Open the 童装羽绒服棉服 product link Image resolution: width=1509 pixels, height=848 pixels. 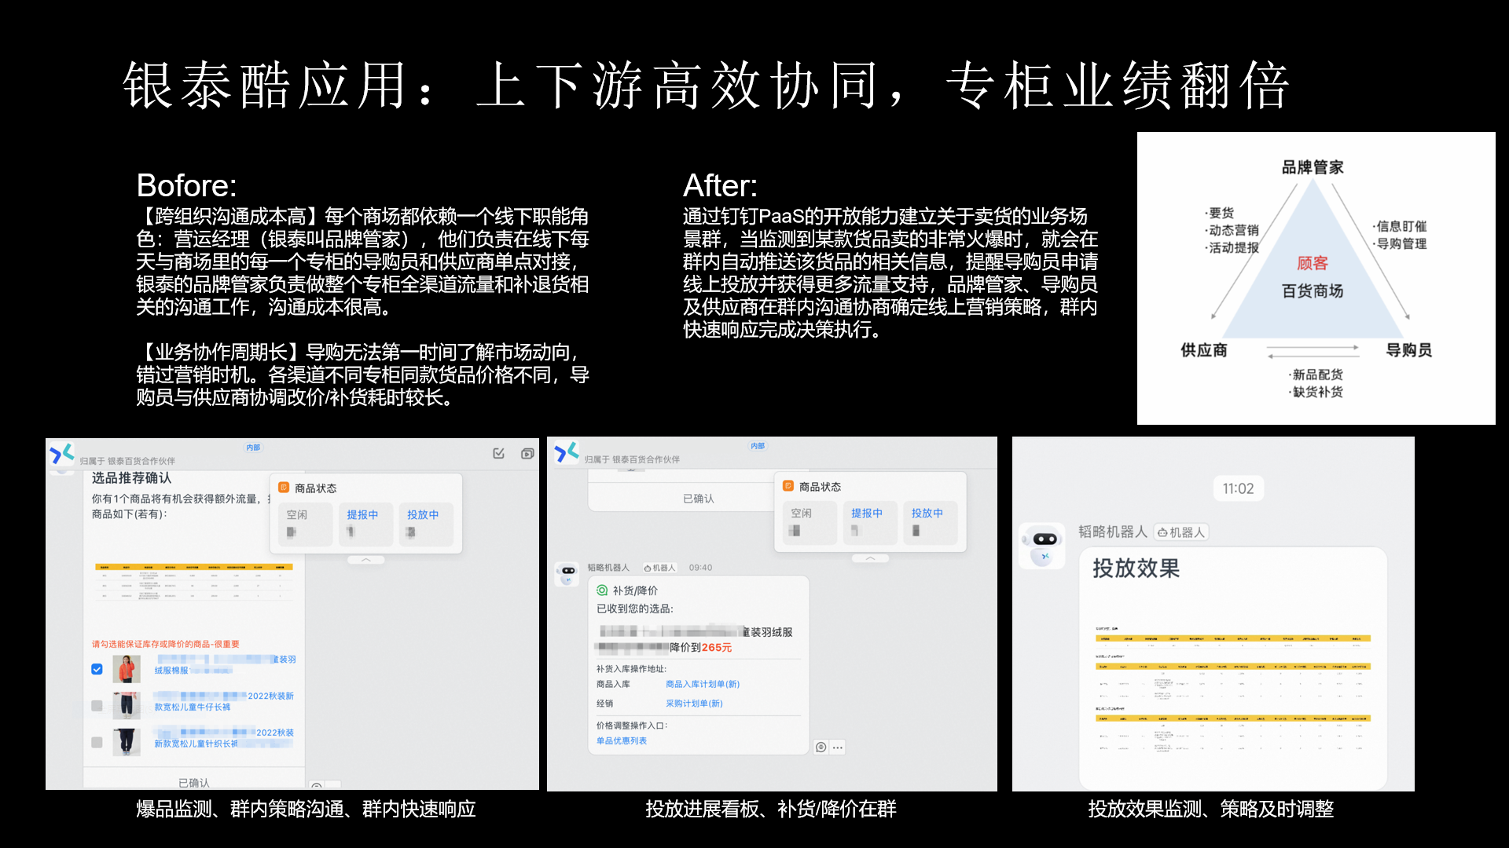pos(226,665)
